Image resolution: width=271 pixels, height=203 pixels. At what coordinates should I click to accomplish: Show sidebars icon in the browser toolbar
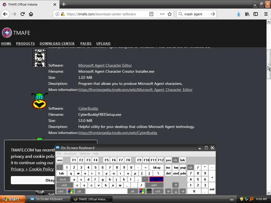tap(256, 14)
